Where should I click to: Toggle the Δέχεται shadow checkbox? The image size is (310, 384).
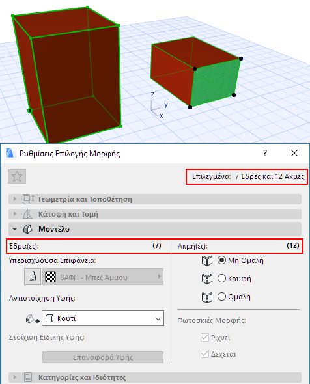click(x=204, y=354)
